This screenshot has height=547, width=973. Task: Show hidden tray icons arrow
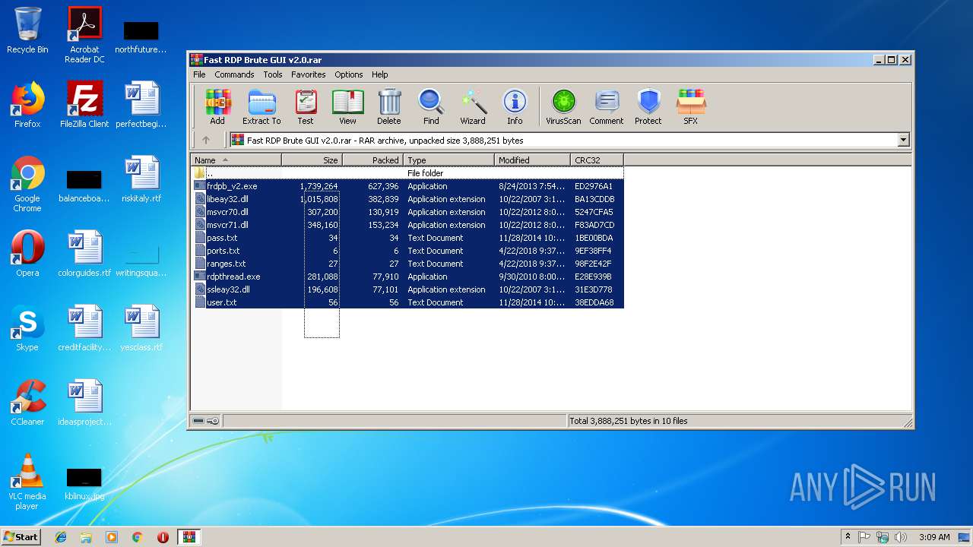coord(848,537)
